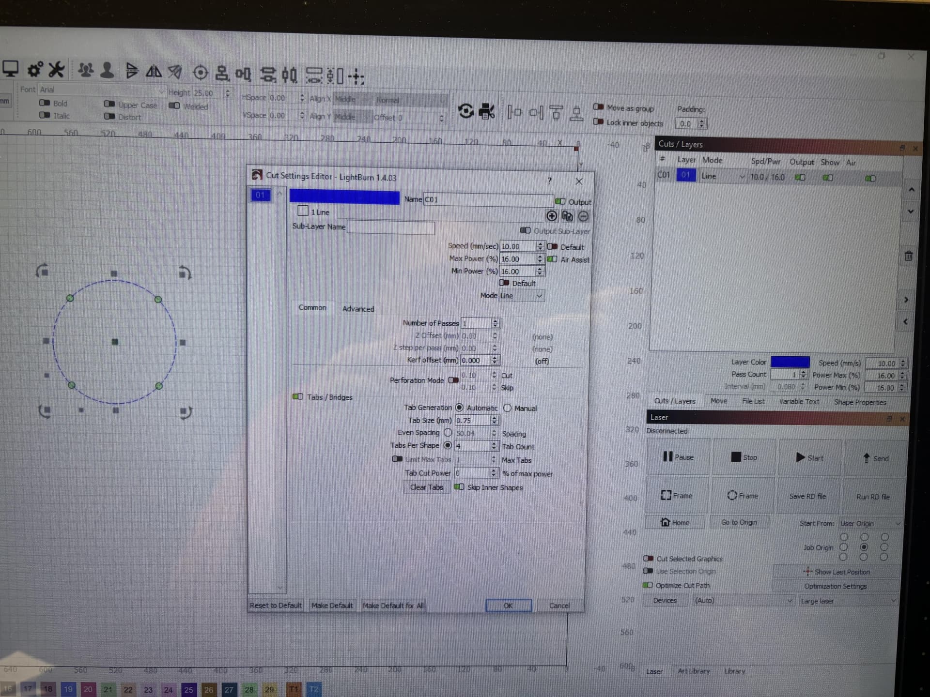Enable Perforation Mode toggle
The height and width of the screenshot is (697, 930).
pyautogui.click(x=453, y=380)
